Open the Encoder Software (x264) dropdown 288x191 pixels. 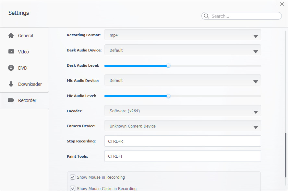[x=183, y=111]
